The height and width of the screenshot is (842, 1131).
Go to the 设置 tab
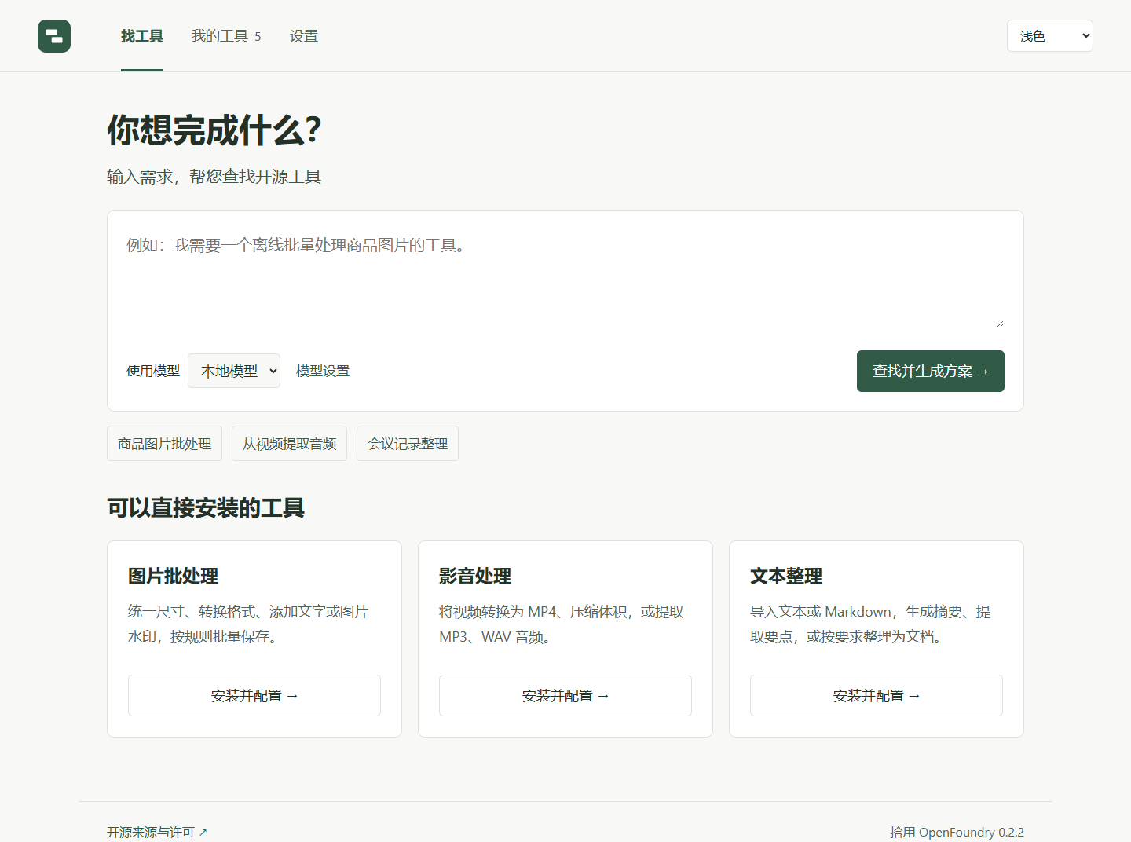pyautogui.click(x=304, y=36)
